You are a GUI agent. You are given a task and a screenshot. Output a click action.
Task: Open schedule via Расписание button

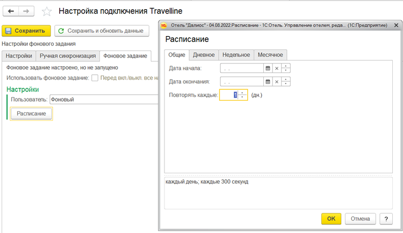31,114
